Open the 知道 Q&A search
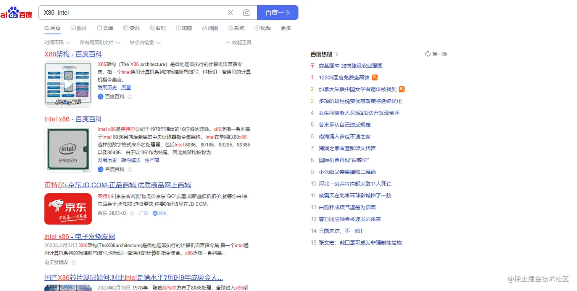This screenshot has height=291, width=577. 184,28
